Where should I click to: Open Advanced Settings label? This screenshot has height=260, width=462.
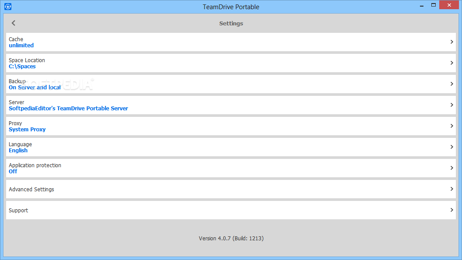coord(32,190)
